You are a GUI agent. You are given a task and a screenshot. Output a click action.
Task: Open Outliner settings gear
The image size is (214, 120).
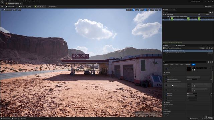coord(212,12)
